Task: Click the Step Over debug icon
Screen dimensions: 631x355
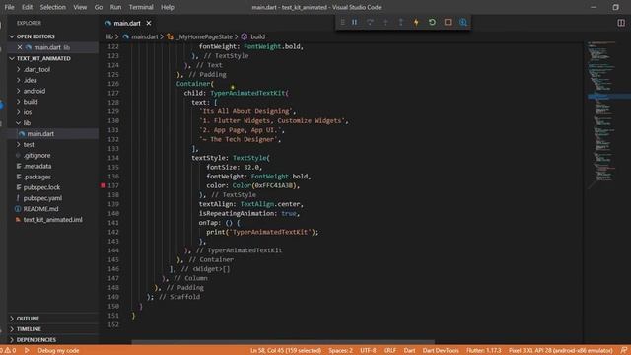Action: click(370, 22)
